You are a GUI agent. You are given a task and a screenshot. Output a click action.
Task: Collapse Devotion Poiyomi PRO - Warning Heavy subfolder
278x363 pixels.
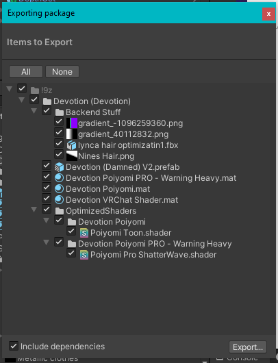pos(47,242)
